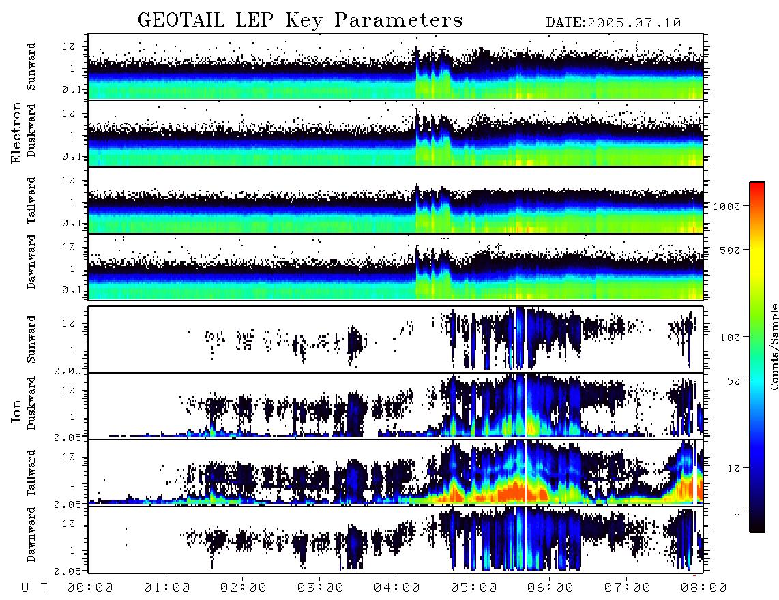Screen dimensions: 779x600
Task: Click the "GEOTAIL LEP Key Parameters" title
Action: (300, 20)
